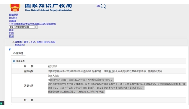Viewport: 189px width, 109px height.
Task: Go to 首页 in navigation list
Action: (x=11, y=30)
